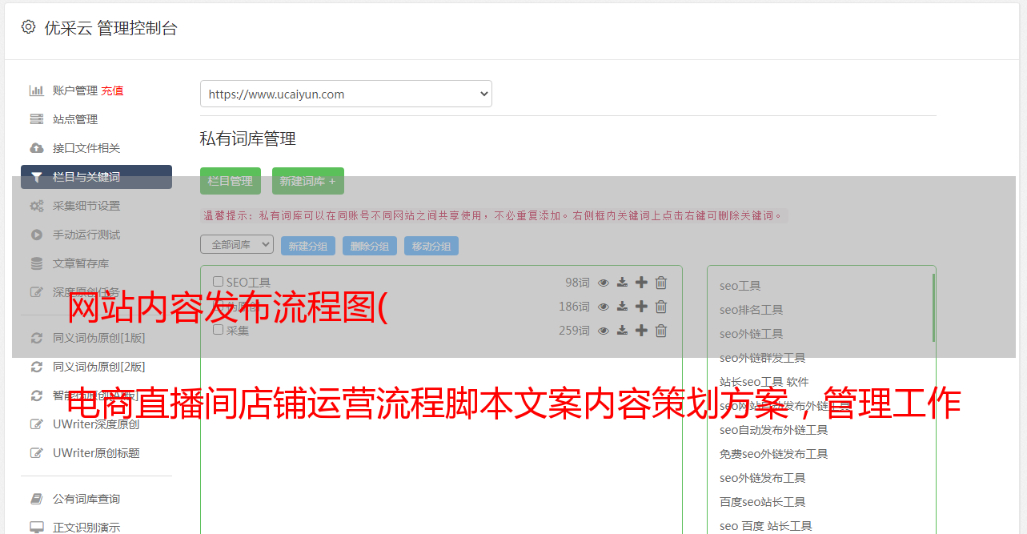Click the play icon for 手动运行测试
Screen dimensions: 1027x534
click(x=36, y=235)
